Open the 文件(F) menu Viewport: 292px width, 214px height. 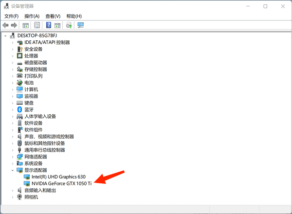(x=11, y=16)
